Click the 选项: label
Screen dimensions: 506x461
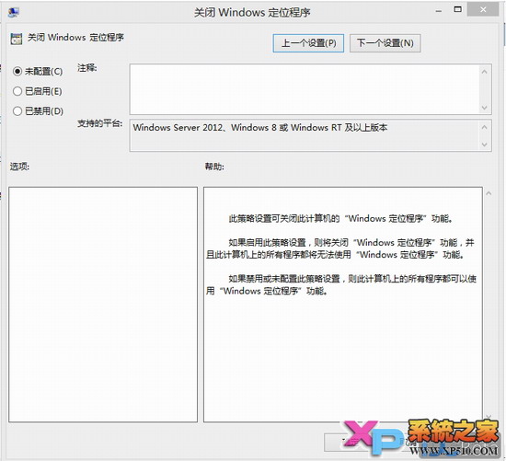[19, 167]
